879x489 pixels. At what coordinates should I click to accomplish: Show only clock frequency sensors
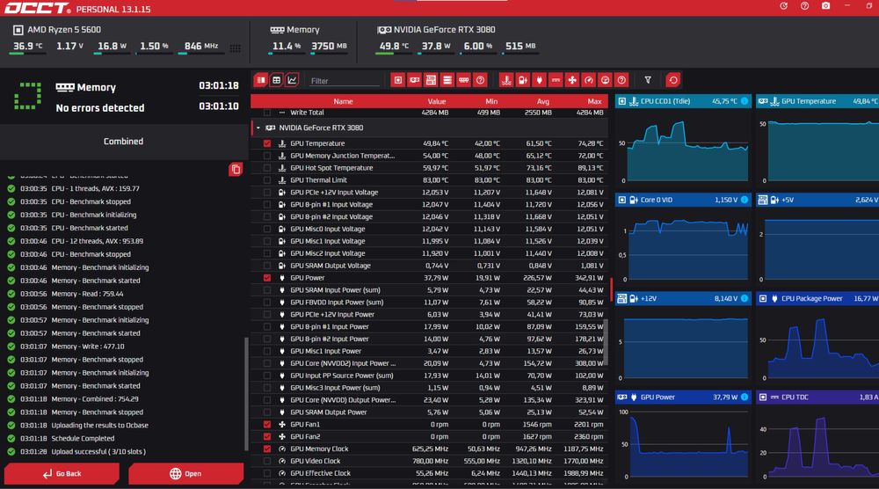click(589, 80)
